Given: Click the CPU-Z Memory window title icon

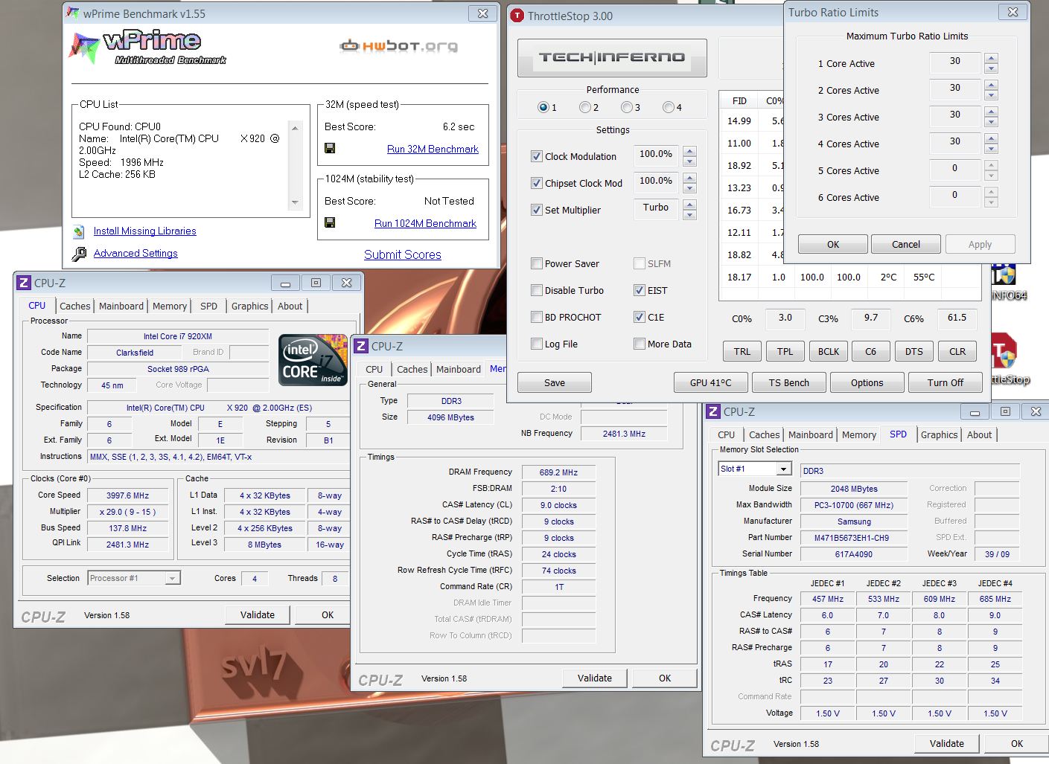Looking at the screenshot, I should coord(360,346).
